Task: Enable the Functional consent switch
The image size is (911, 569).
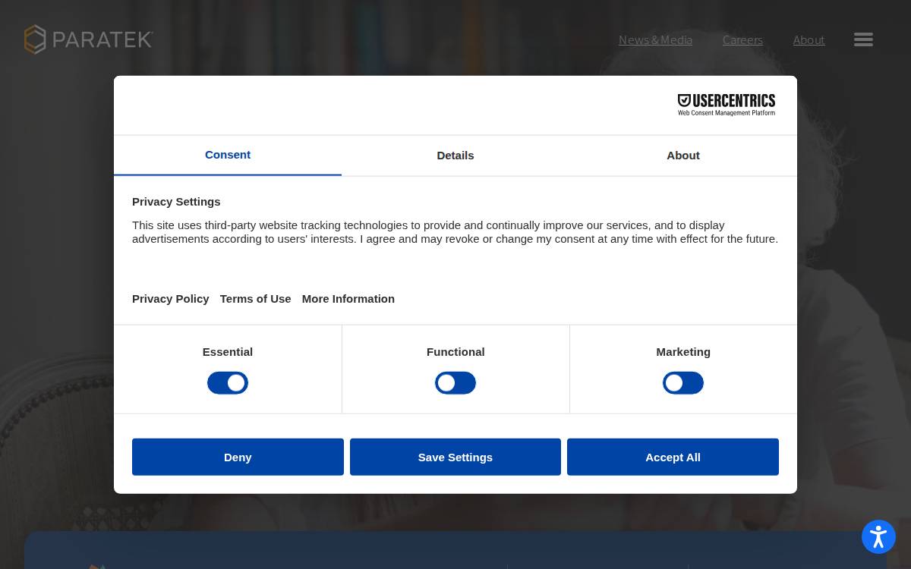Action: click(x=455, y=383)
